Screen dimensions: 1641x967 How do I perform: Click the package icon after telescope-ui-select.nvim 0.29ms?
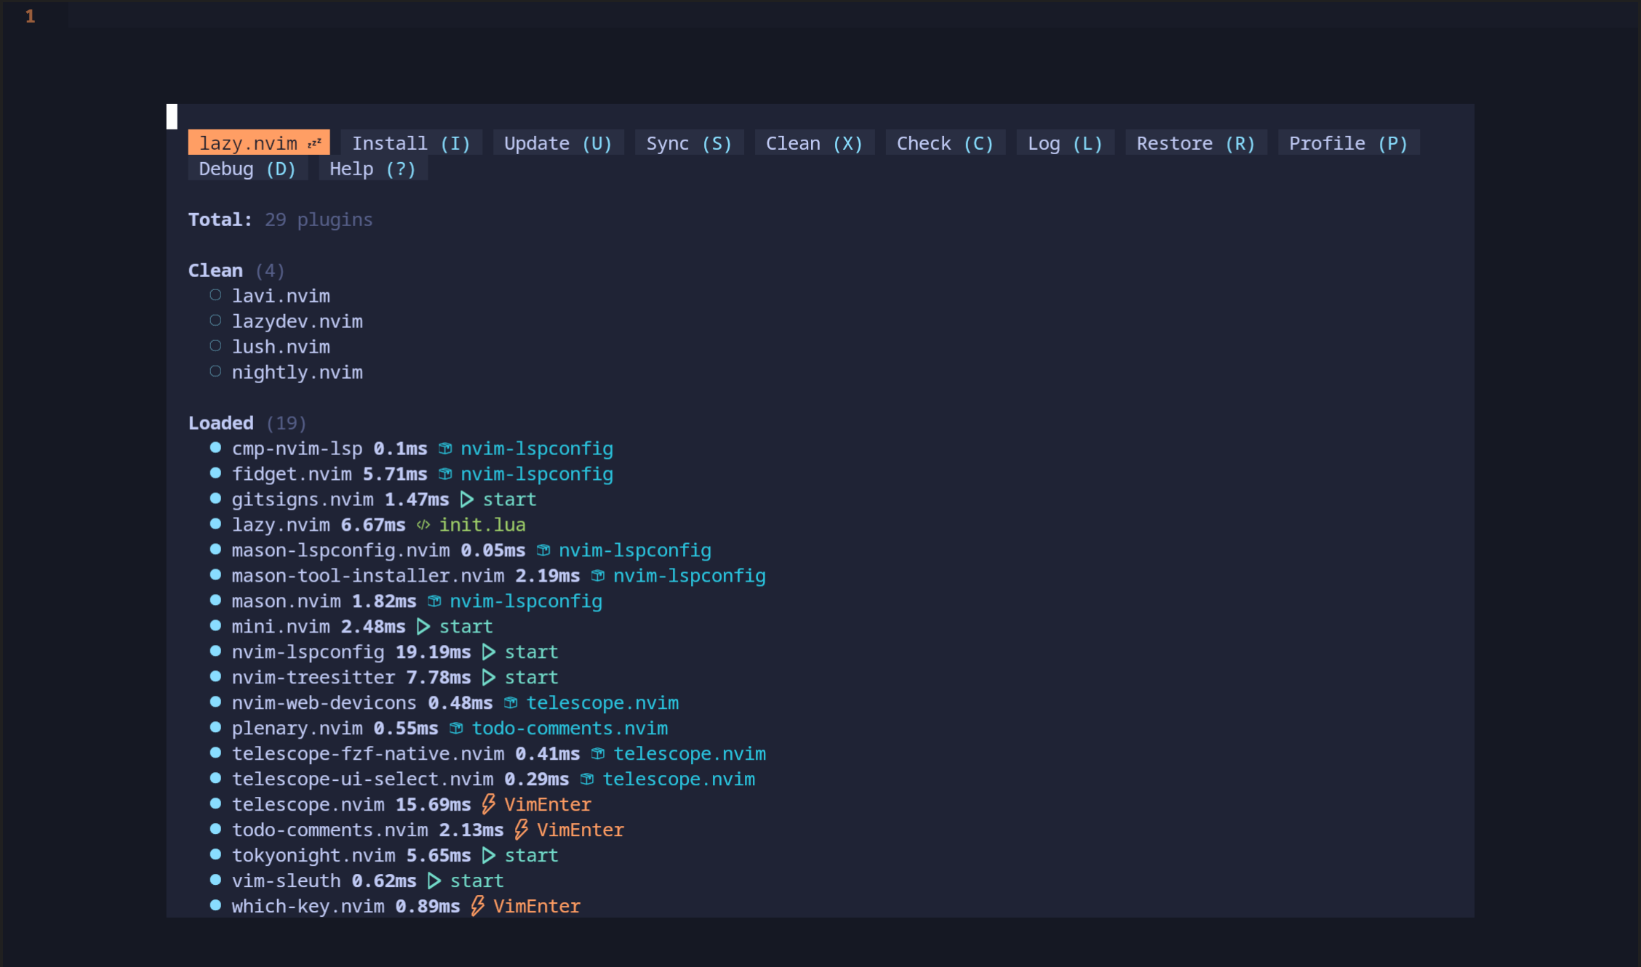(587, 779)
